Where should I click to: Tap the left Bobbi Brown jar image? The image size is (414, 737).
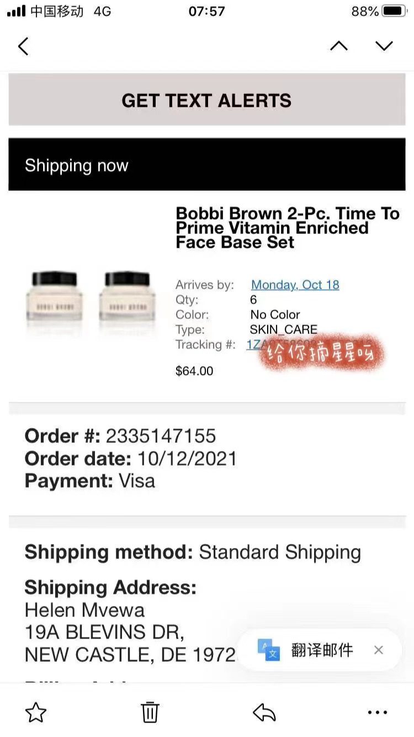click(54, 296)
